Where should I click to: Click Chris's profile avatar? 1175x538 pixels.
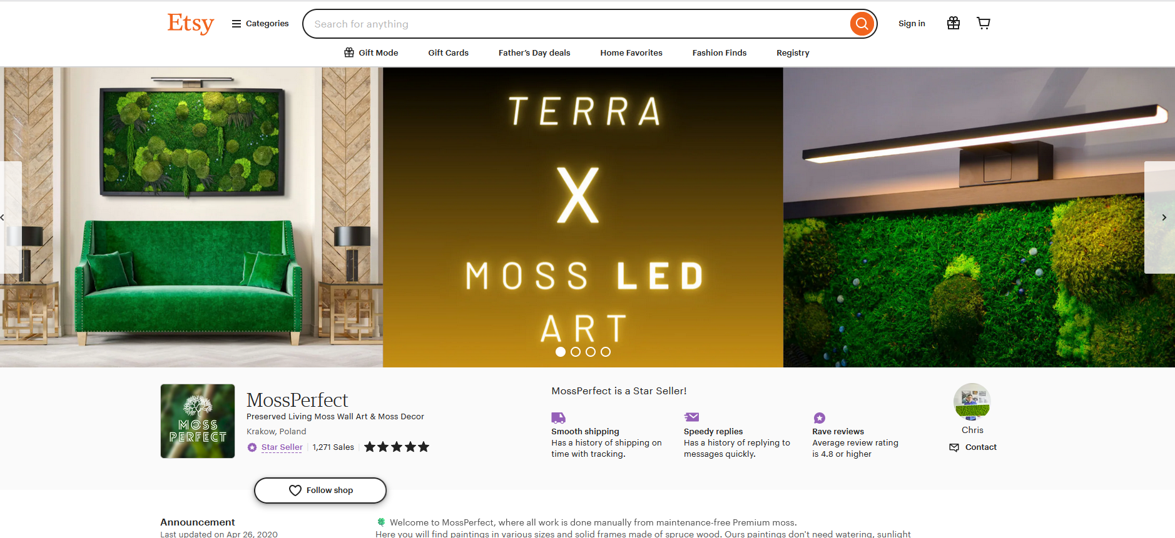click(x=972, y=402)
